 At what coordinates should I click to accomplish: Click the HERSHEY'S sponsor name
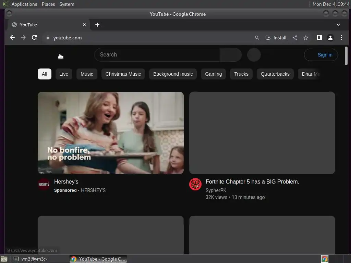click(x=93, y=190)
